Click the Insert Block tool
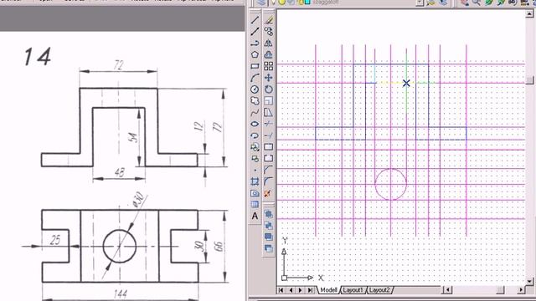The height and width of the screenshot is (301, 536). [255, 147]
